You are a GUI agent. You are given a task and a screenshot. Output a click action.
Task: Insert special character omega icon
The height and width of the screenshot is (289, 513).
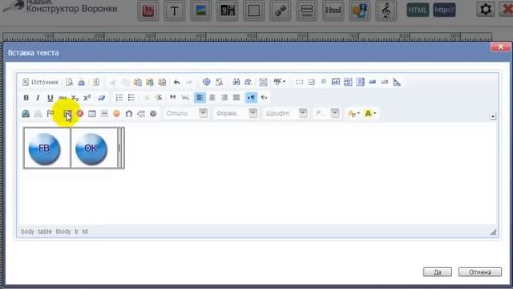128,113
